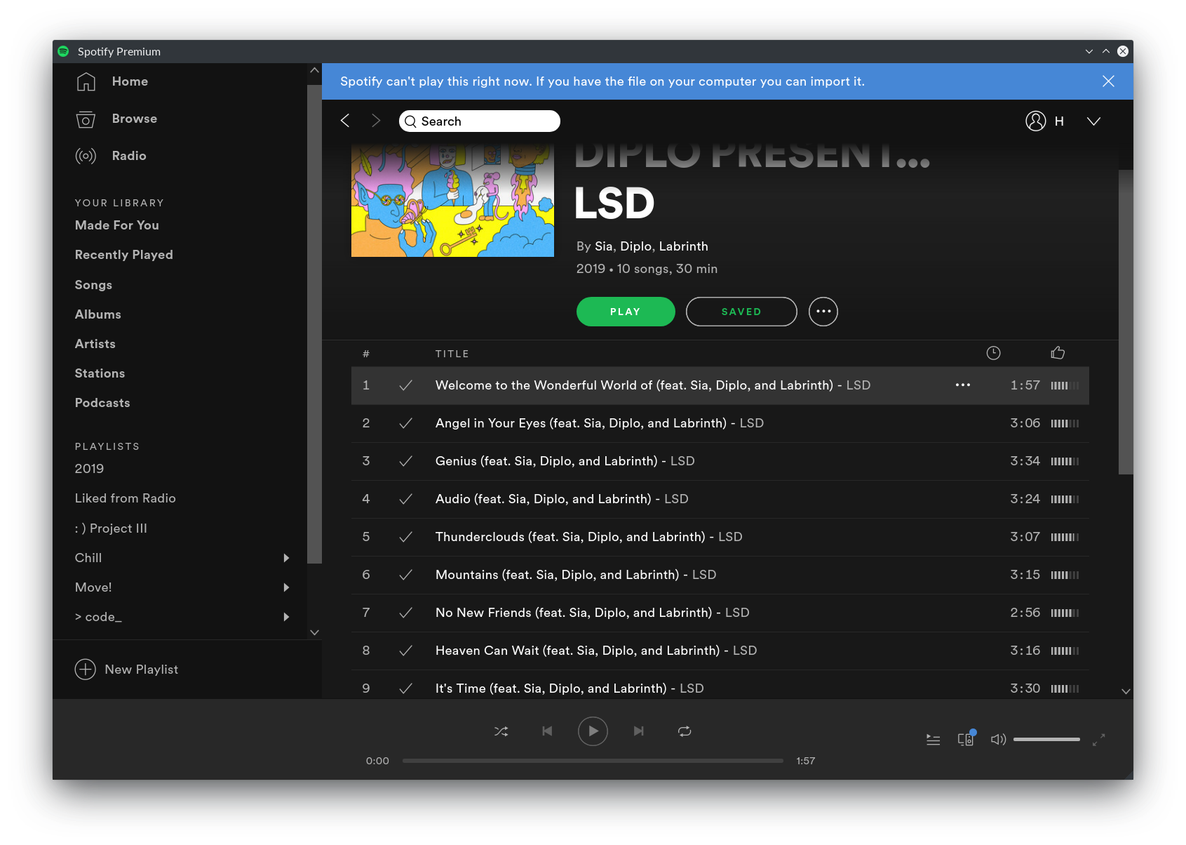Open Stations in your library

(x=100, y=373)
